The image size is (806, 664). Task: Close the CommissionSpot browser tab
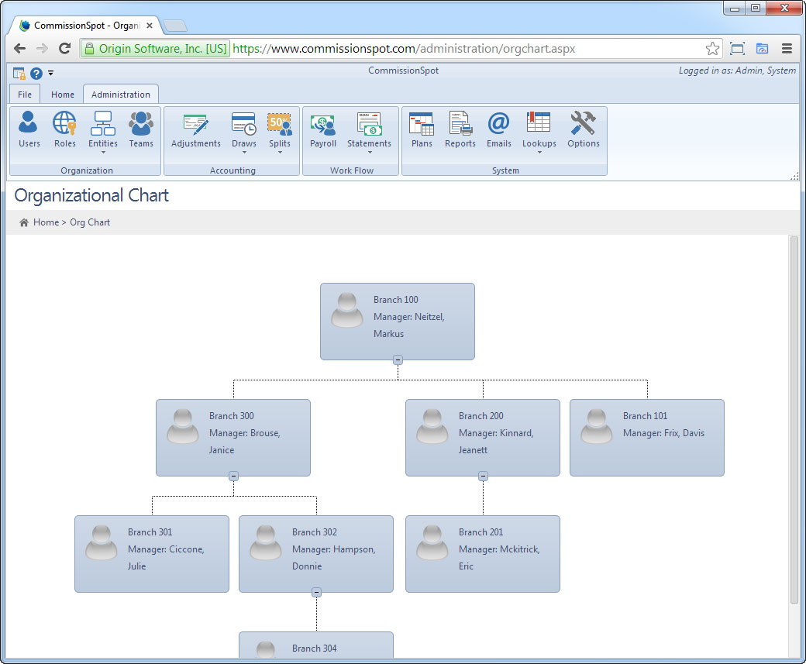click(150, 26)
